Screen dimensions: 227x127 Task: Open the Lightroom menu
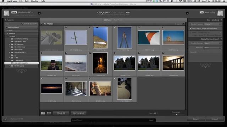pos(12,1)
